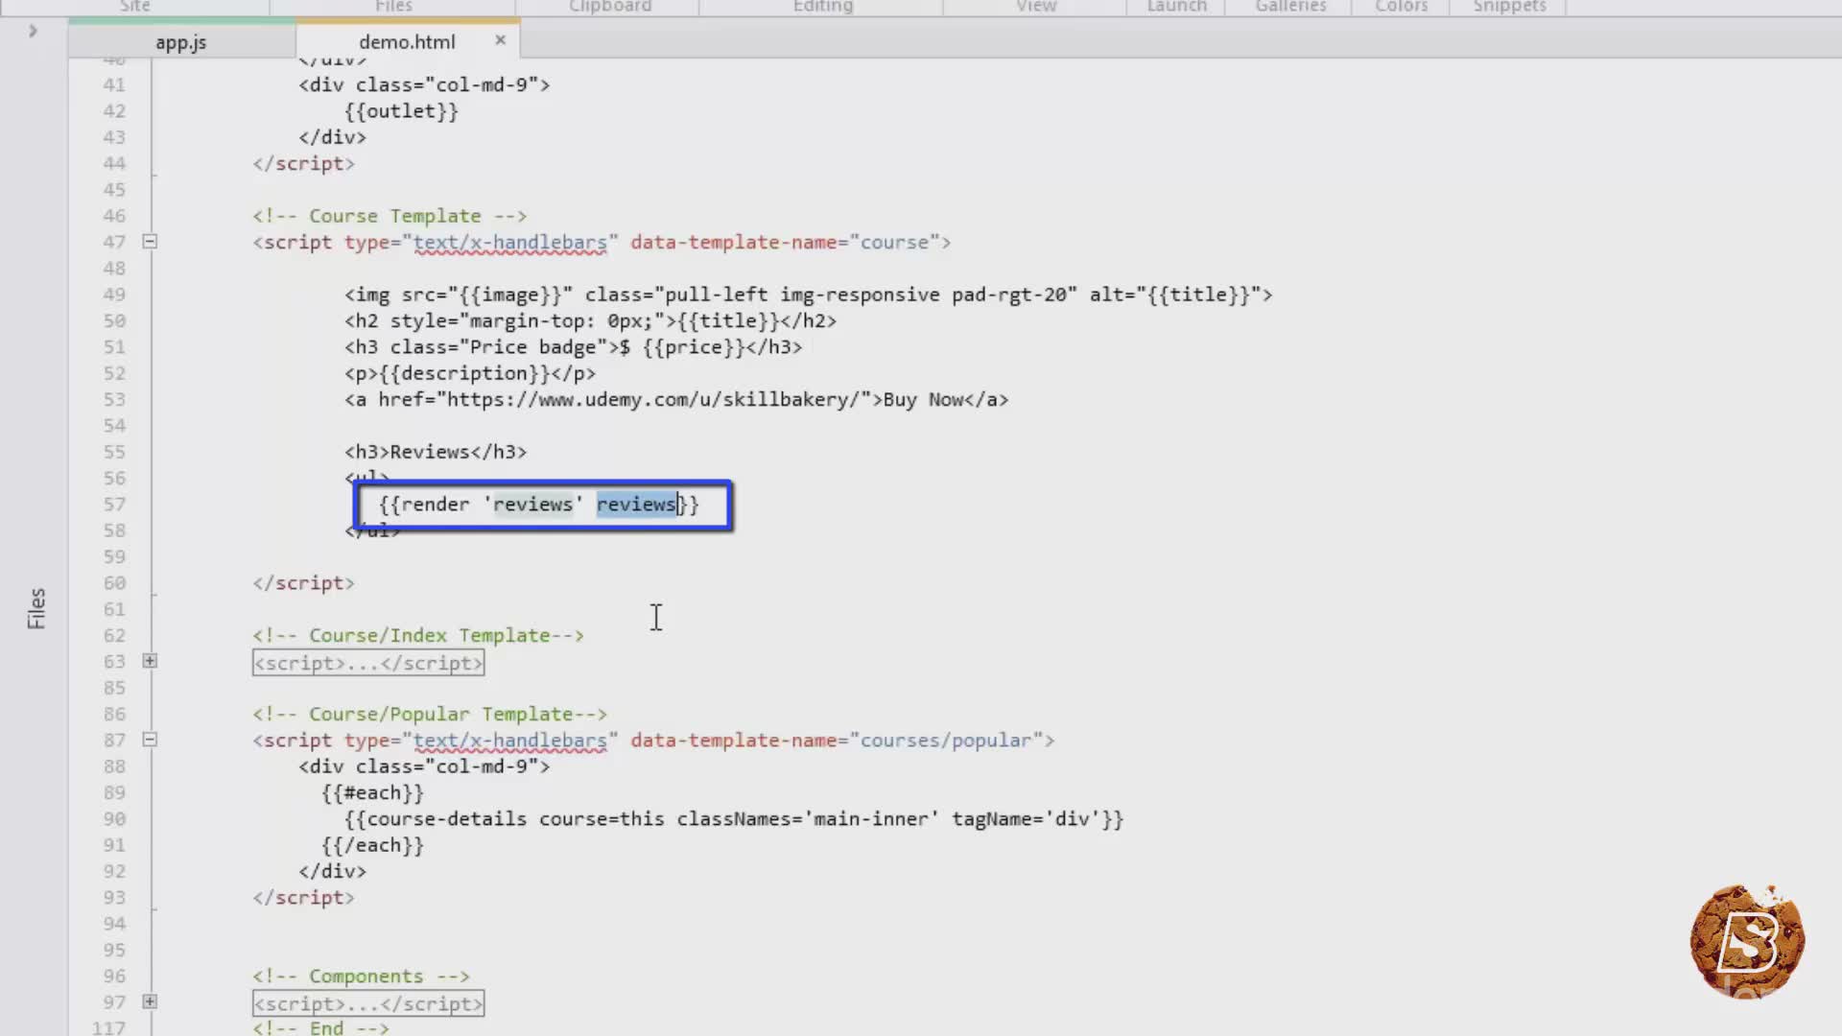The height and width of the screenshot is (1036, 1842).
Task: Open the Launch ribbon group label
Action: tap(1177, 6)
